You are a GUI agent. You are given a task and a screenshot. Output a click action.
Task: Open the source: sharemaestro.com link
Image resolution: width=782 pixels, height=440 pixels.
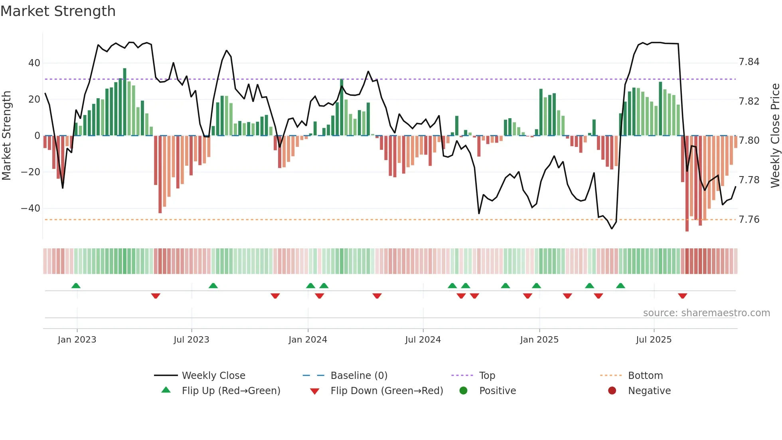pyautogui.click(x=706, y=313)
